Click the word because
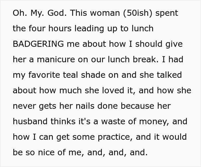Screen dimensions: 201x167 tap(138, 106)
